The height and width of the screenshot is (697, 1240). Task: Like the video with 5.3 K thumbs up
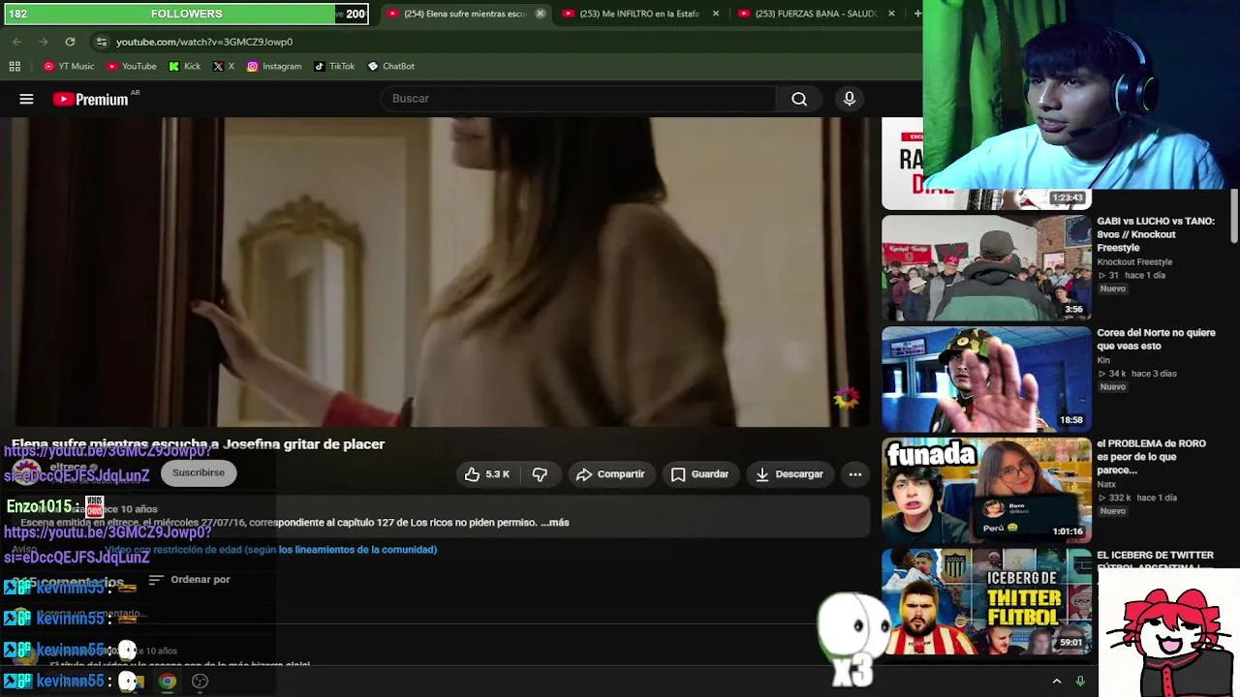(487, 474)
